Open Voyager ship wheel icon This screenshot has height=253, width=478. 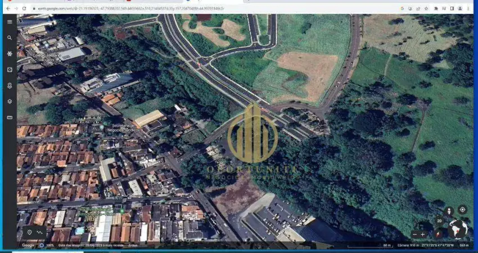[x=10, y=53]
